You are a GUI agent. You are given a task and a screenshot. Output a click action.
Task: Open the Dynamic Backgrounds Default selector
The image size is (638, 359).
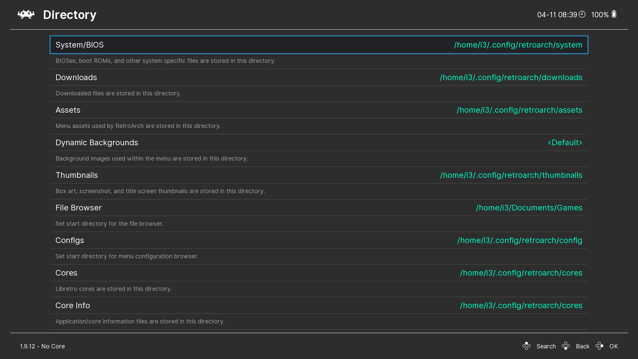tap(565, 143)
